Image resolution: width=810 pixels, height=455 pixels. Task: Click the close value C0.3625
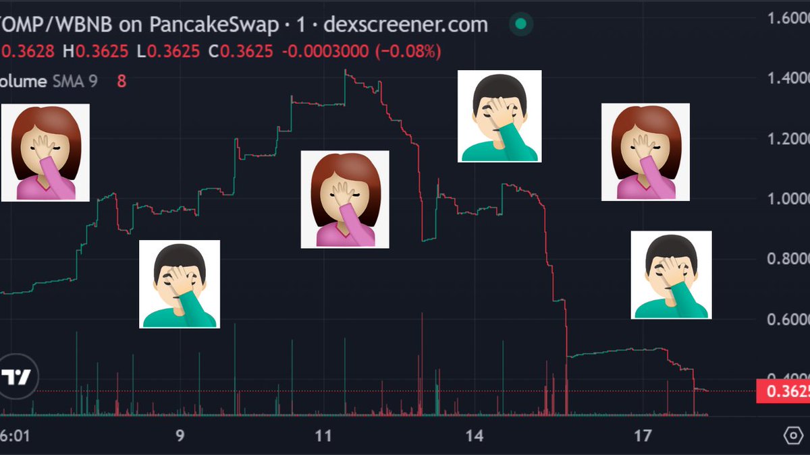[241, 51]
